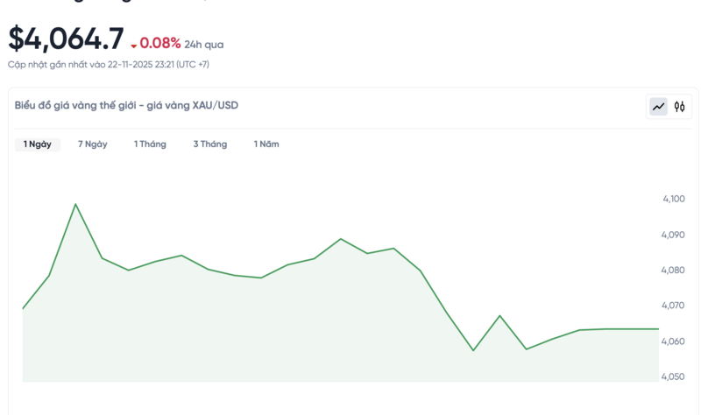The height and width of the screenshot is (415, 701).
Task: Click the Cập nhật gần nhất timestamp
Action: click(x=109, y=65)
